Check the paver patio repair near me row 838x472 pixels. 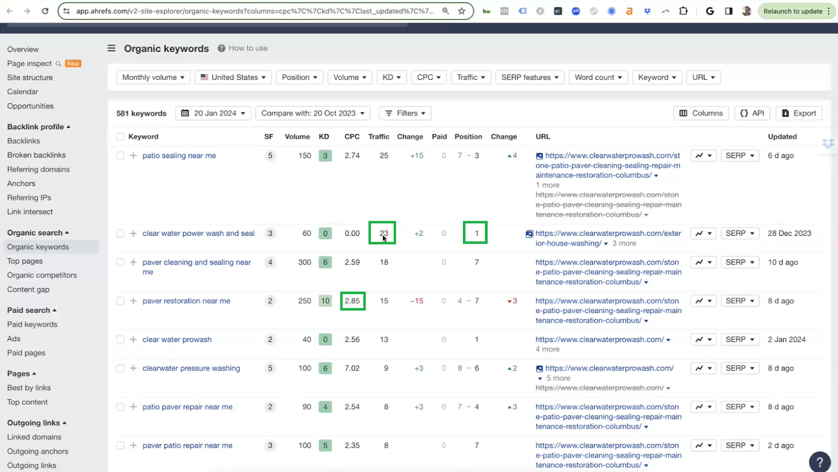(120, 446)
